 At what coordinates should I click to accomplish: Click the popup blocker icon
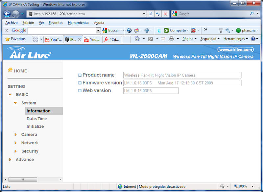pyautogui.click(x=194, y=30)
